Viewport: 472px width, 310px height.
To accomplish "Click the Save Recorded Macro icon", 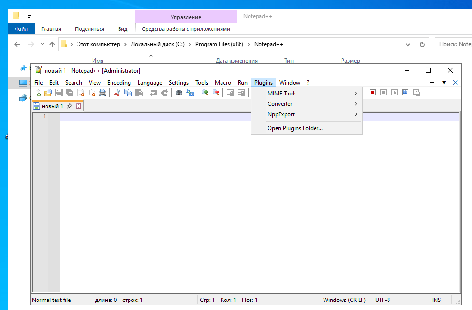I will [416, 93].
